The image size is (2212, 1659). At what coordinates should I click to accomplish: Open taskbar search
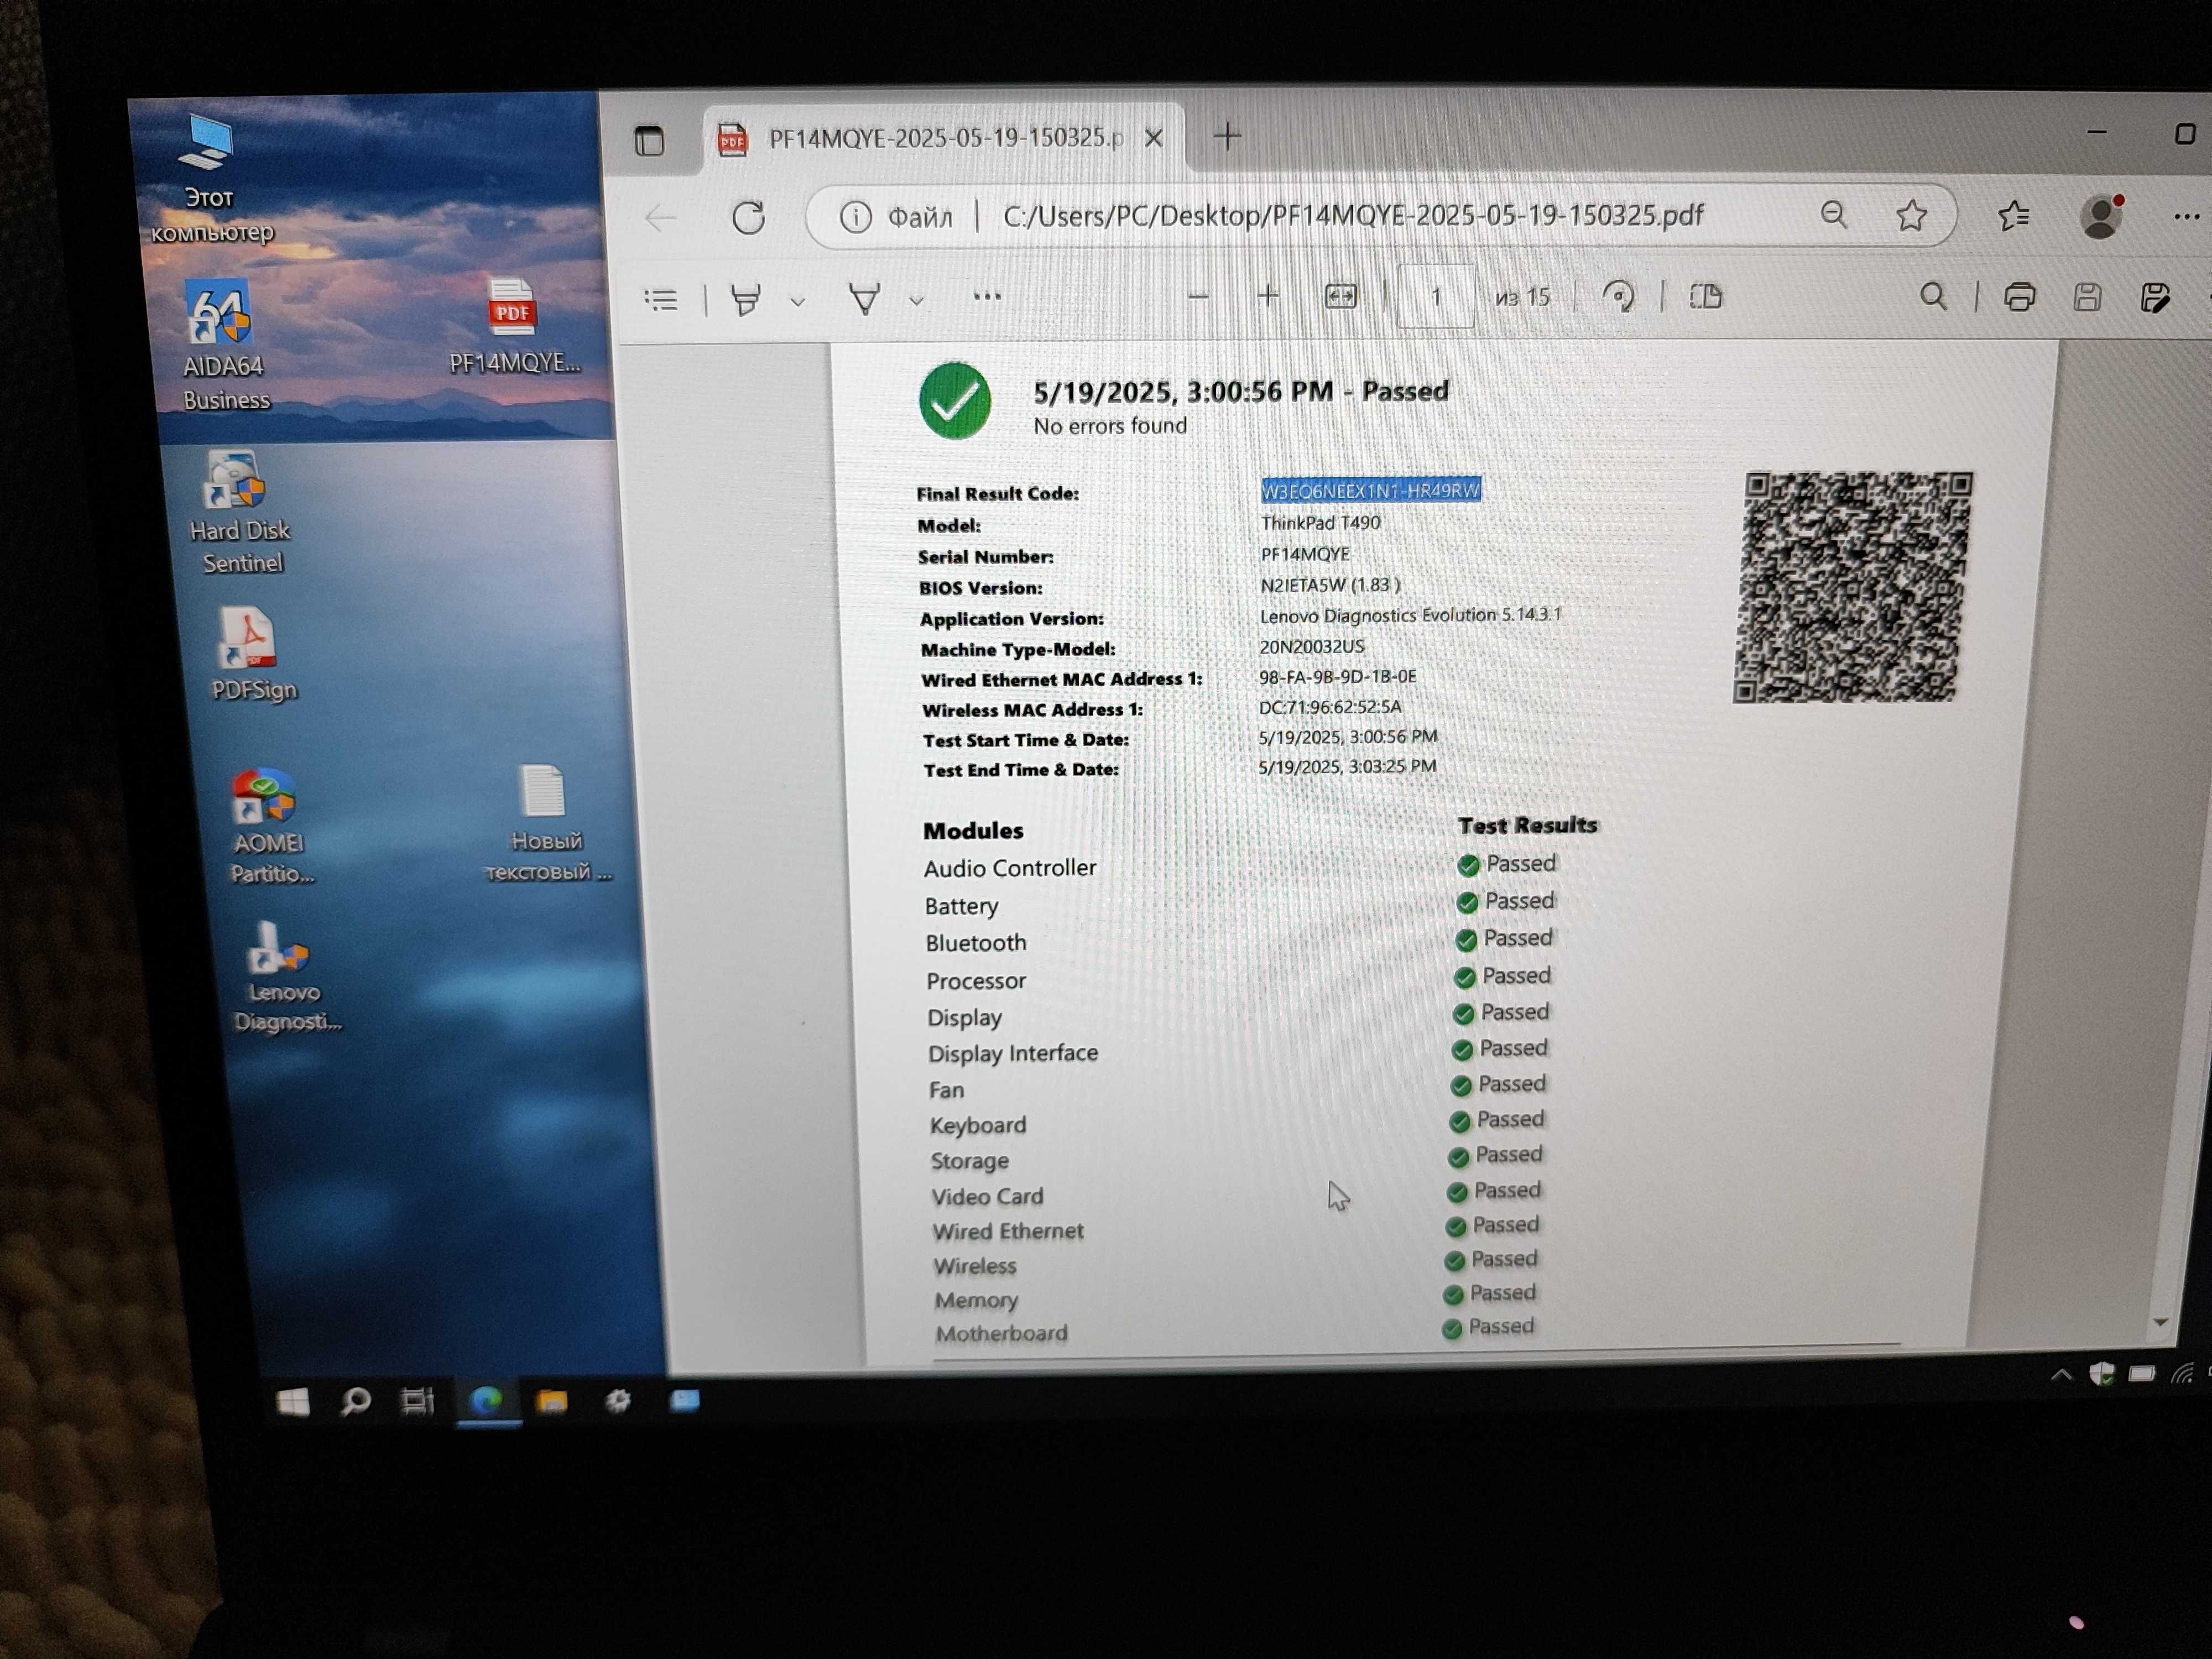(x=355, y=1402)
